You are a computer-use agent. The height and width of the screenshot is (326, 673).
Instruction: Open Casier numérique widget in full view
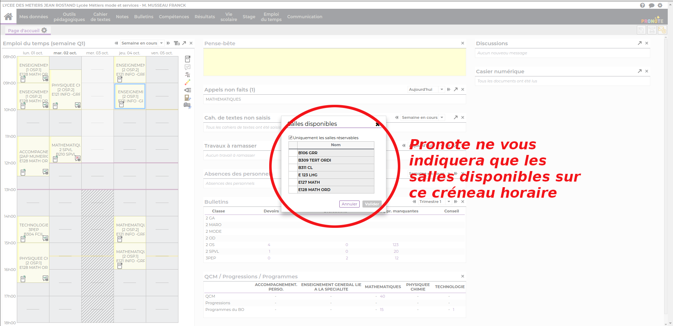pyautogui.click(x=640, y=71)
